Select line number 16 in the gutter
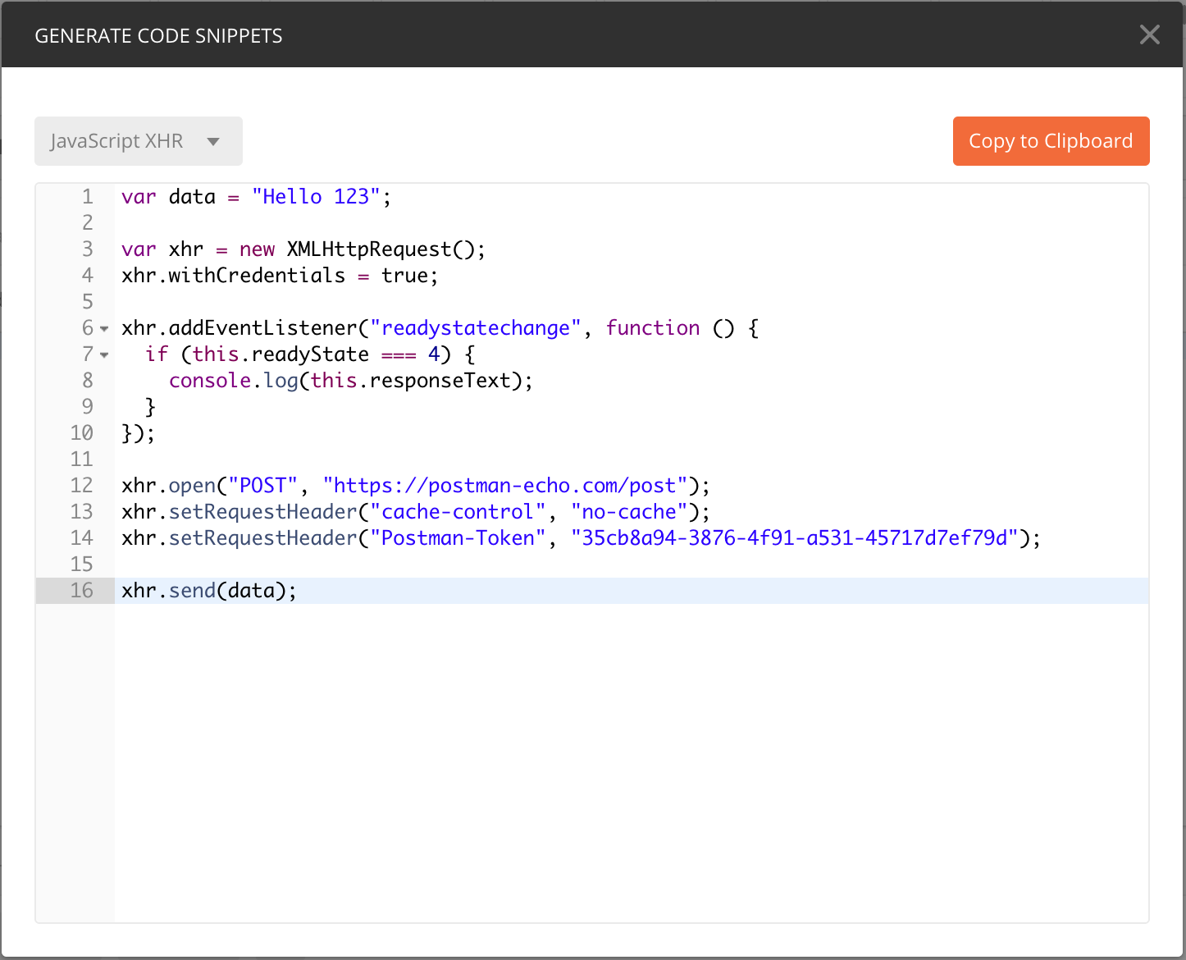 coord(82,590)
